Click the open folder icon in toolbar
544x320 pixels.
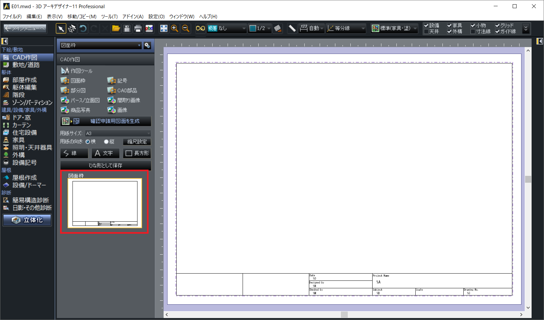116,29
